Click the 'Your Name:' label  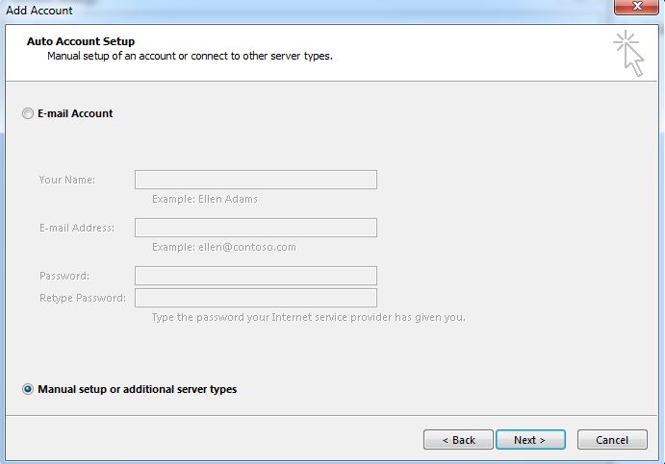point(67,180)
